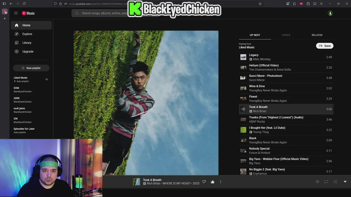Play Finest by YoungBoy Never Broke Again
Viewport: 351px width, 197px height.
pos(286,99)
